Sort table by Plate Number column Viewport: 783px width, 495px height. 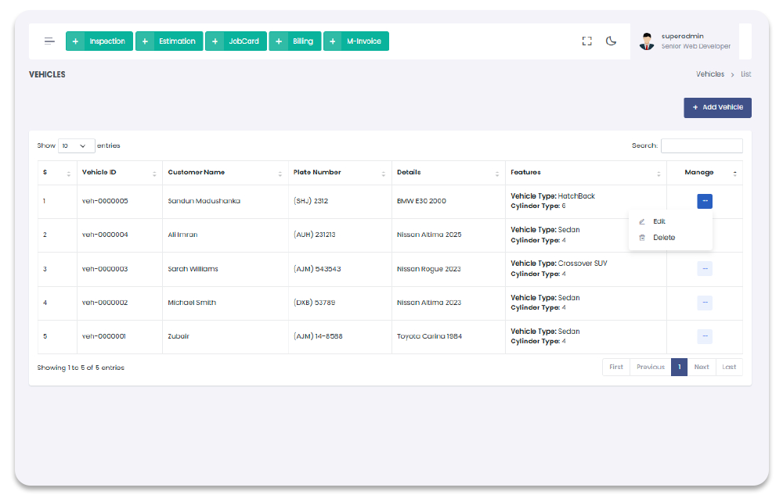pos(338,173)
